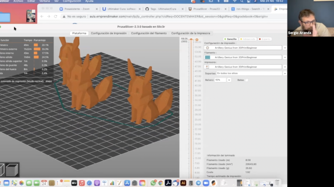Click the filament color swatch

[207, 57]
